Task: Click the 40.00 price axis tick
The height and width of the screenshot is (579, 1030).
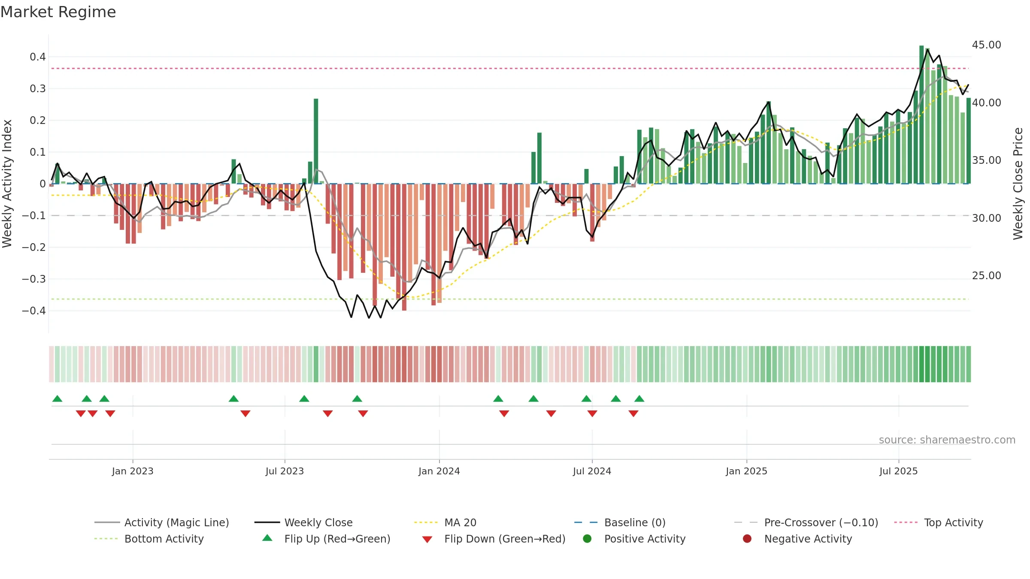Action: point(987,103)
